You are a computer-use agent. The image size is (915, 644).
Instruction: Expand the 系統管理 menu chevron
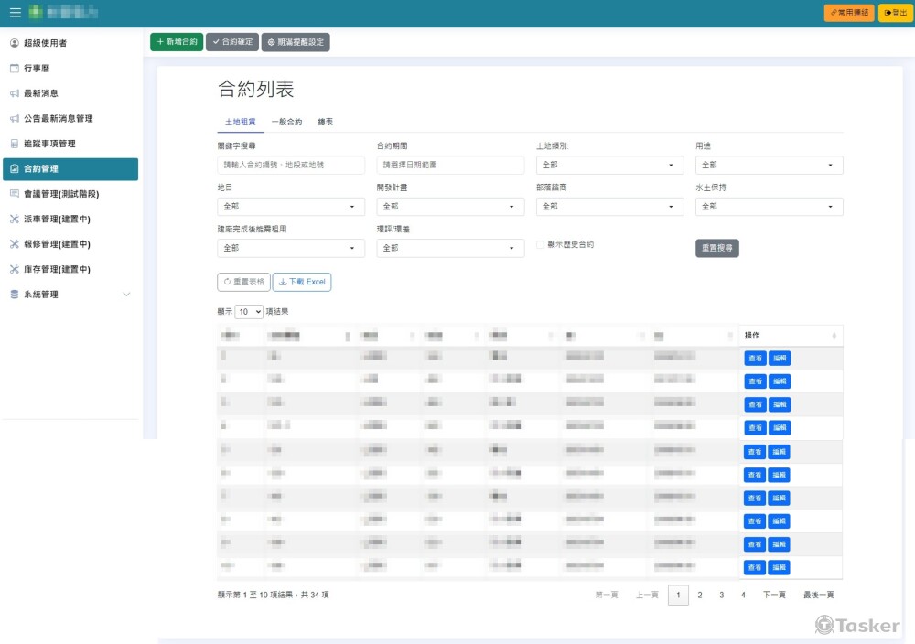point(126,295)
